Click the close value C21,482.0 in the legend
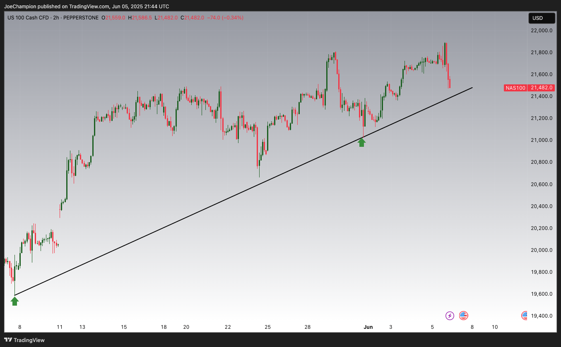The height and width of the screenshot is (347, 561). point(193,18)
